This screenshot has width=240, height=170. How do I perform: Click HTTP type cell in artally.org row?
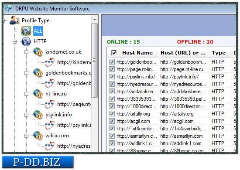pyautogui.click(x=218, y=114)
